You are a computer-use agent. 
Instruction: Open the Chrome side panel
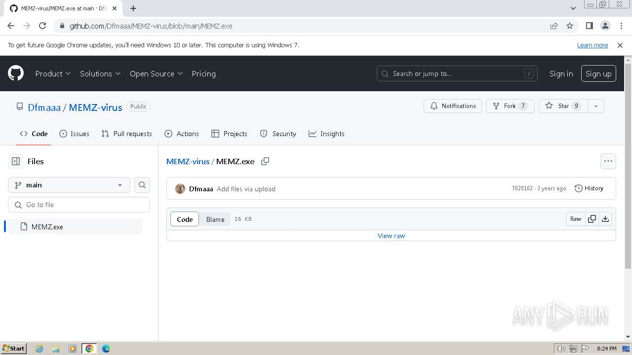click(x=589, y=26)
